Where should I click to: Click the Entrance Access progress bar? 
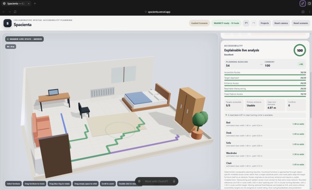pos(265,86)
